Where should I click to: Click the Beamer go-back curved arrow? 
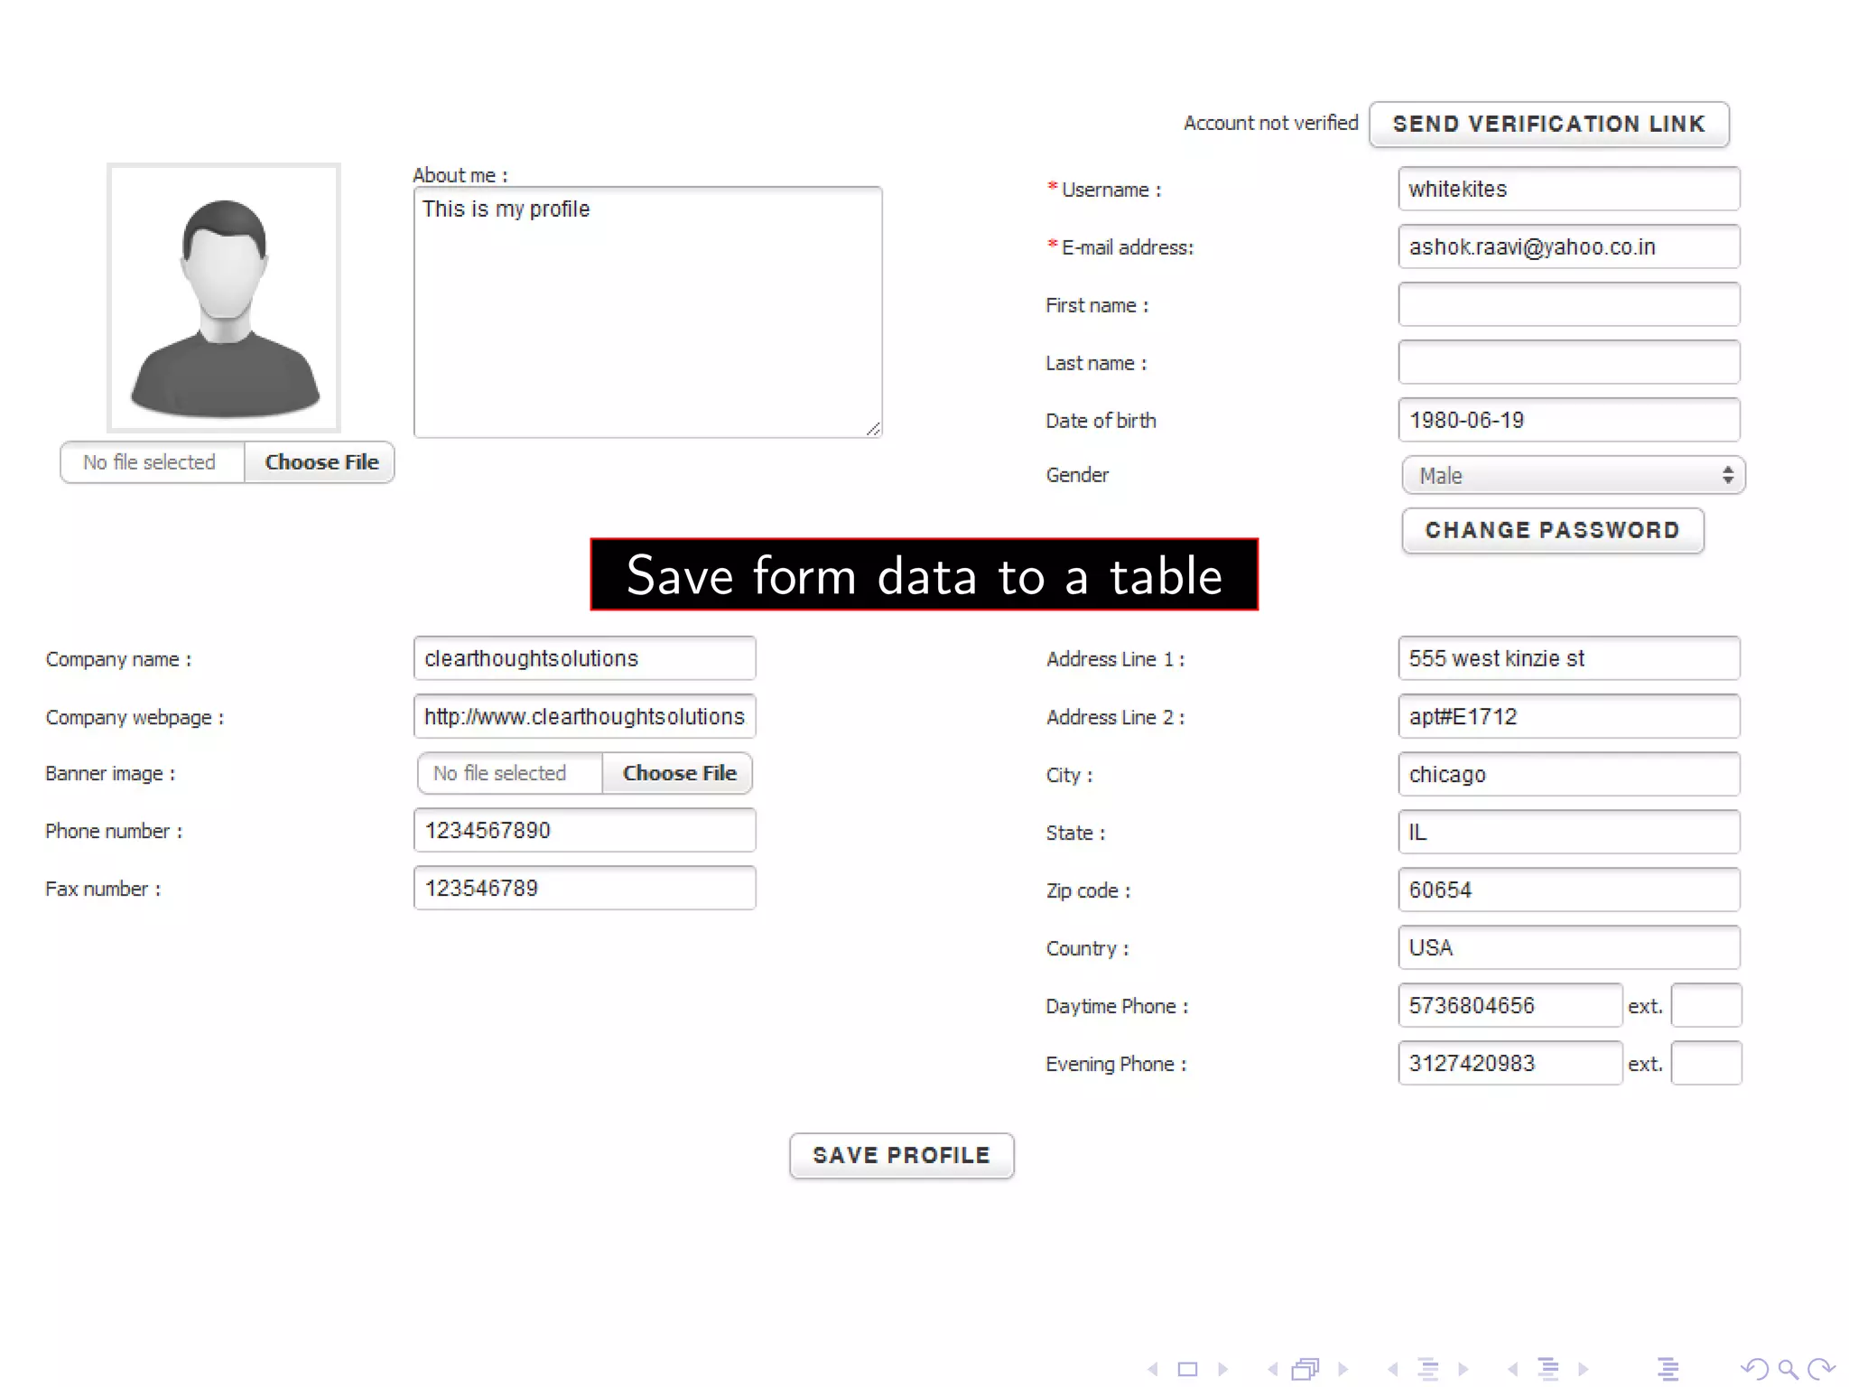point(1754,1369)
